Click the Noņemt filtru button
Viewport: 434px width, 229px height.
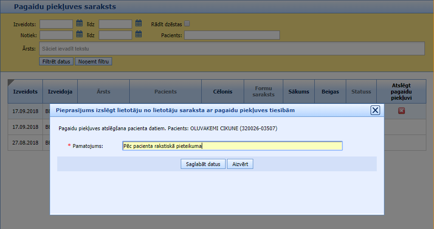pos(93,62)
